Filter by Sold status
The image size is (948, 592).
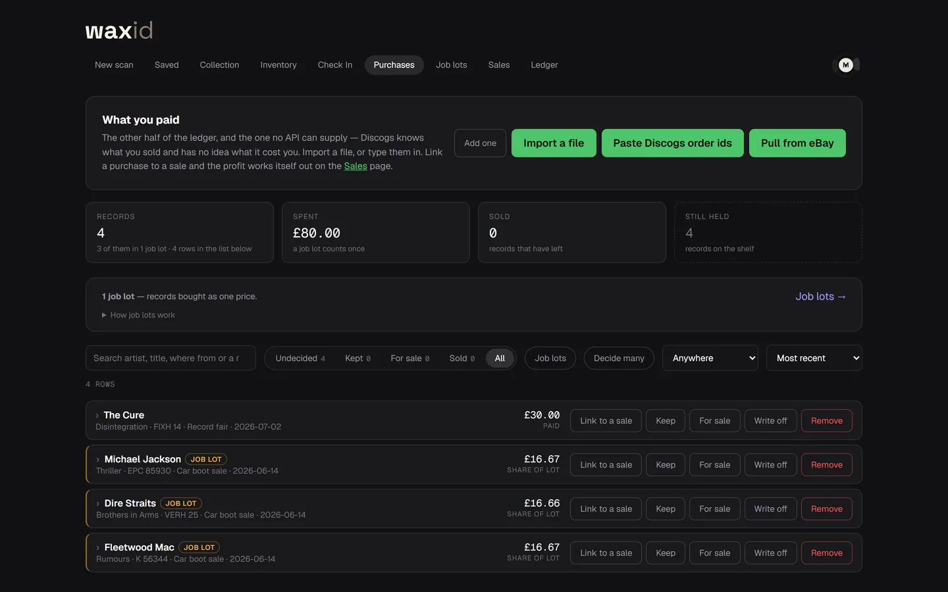pos(461,358)
